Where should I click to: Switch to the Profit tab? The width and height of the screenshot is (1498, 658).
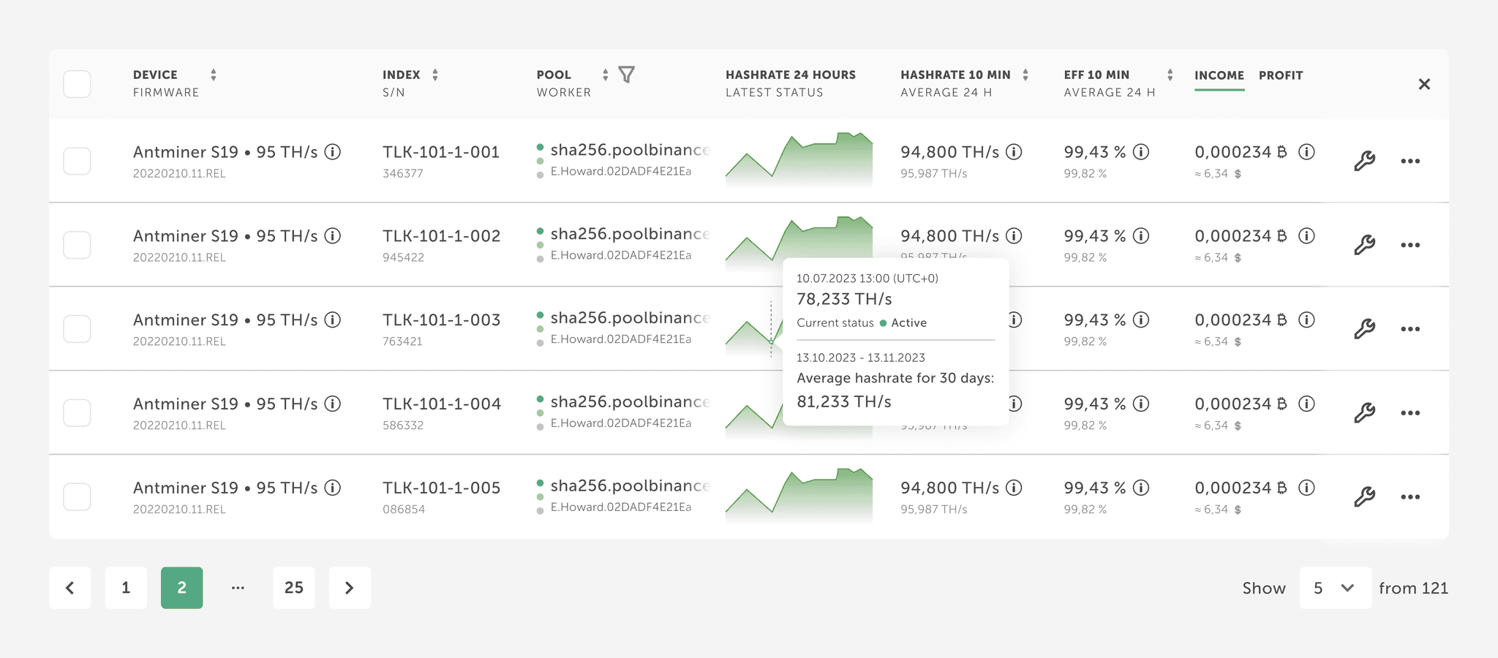coord(1281,75)
